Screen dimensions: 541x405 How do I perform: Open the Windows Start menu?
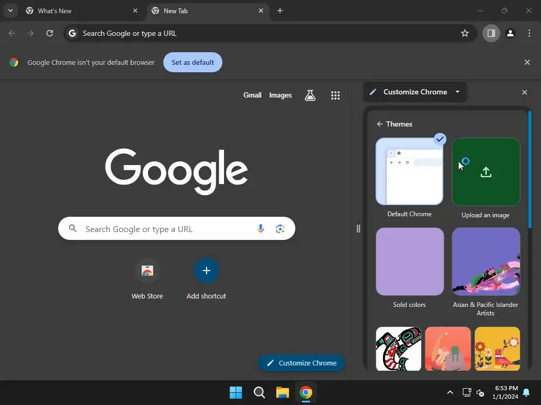coord(236,392)
